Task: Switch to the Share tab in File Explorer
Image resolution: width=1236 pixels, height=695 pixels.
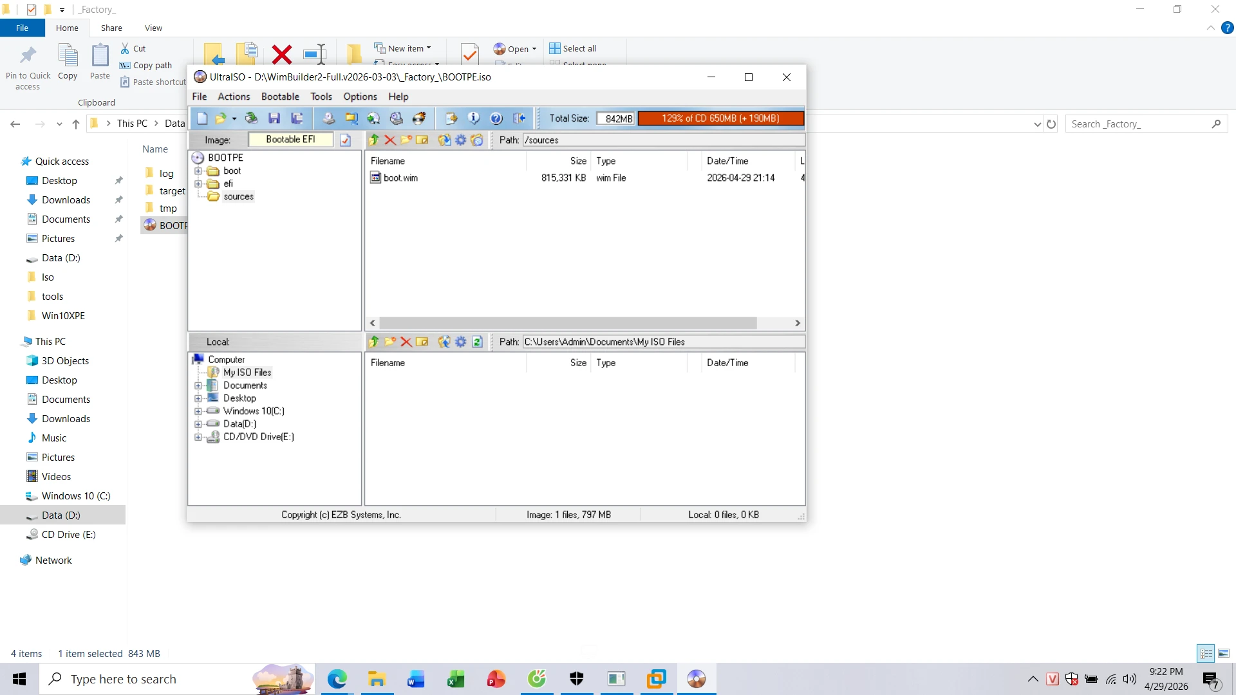Action: click(111, 28)
